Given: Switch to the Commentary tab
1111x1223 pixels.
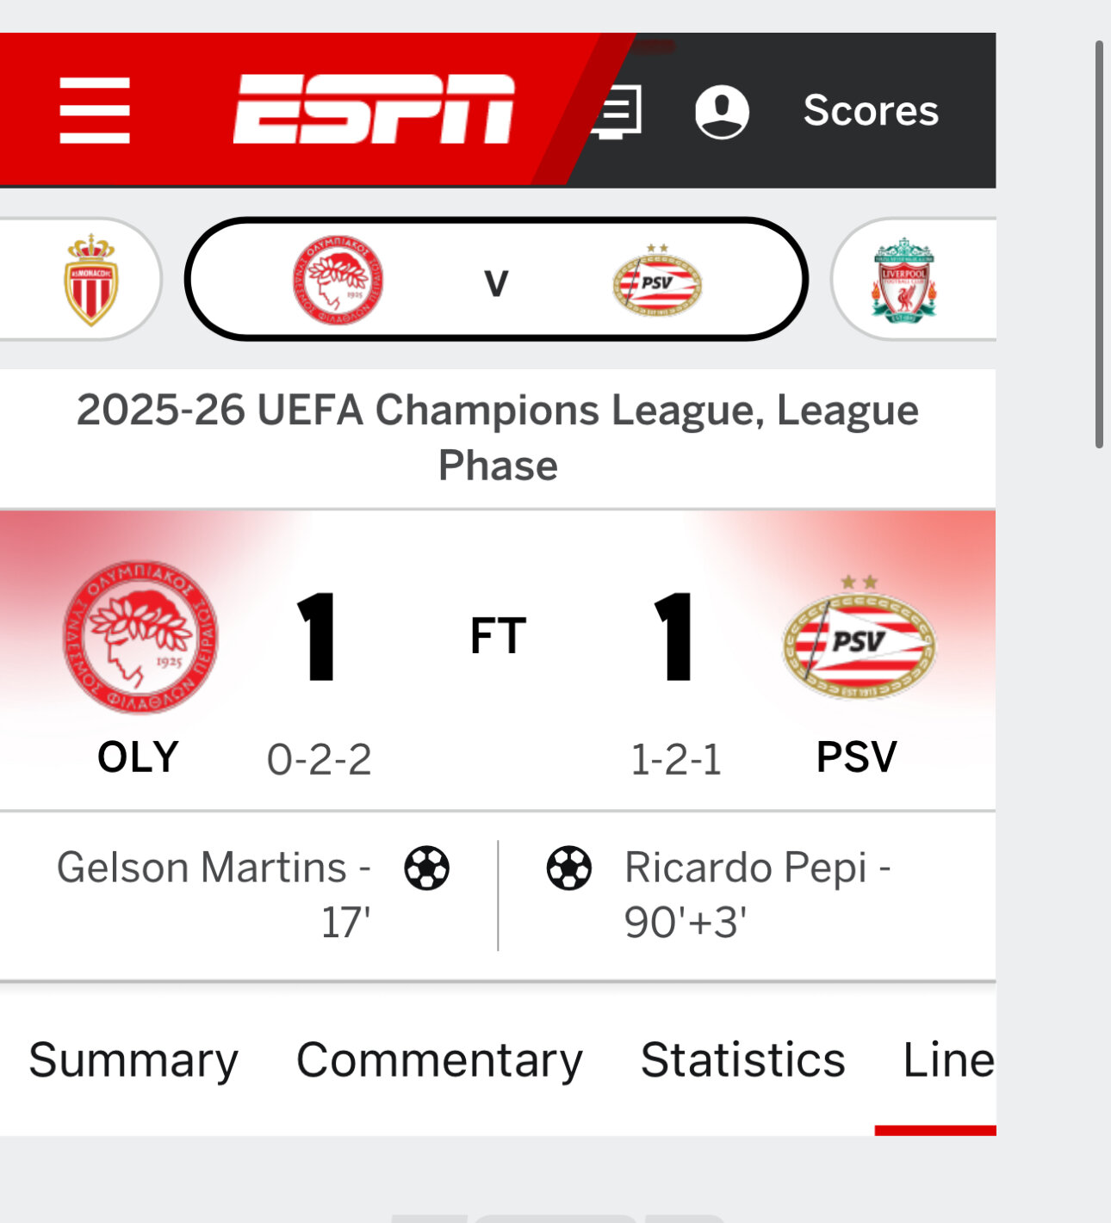Looking at the screenshot, I should tap(439, 1059).
